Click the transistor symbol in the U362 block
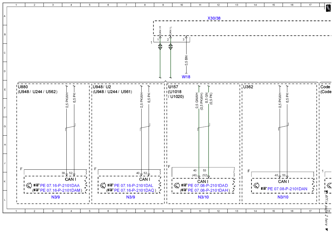 [x=256, y=186]
